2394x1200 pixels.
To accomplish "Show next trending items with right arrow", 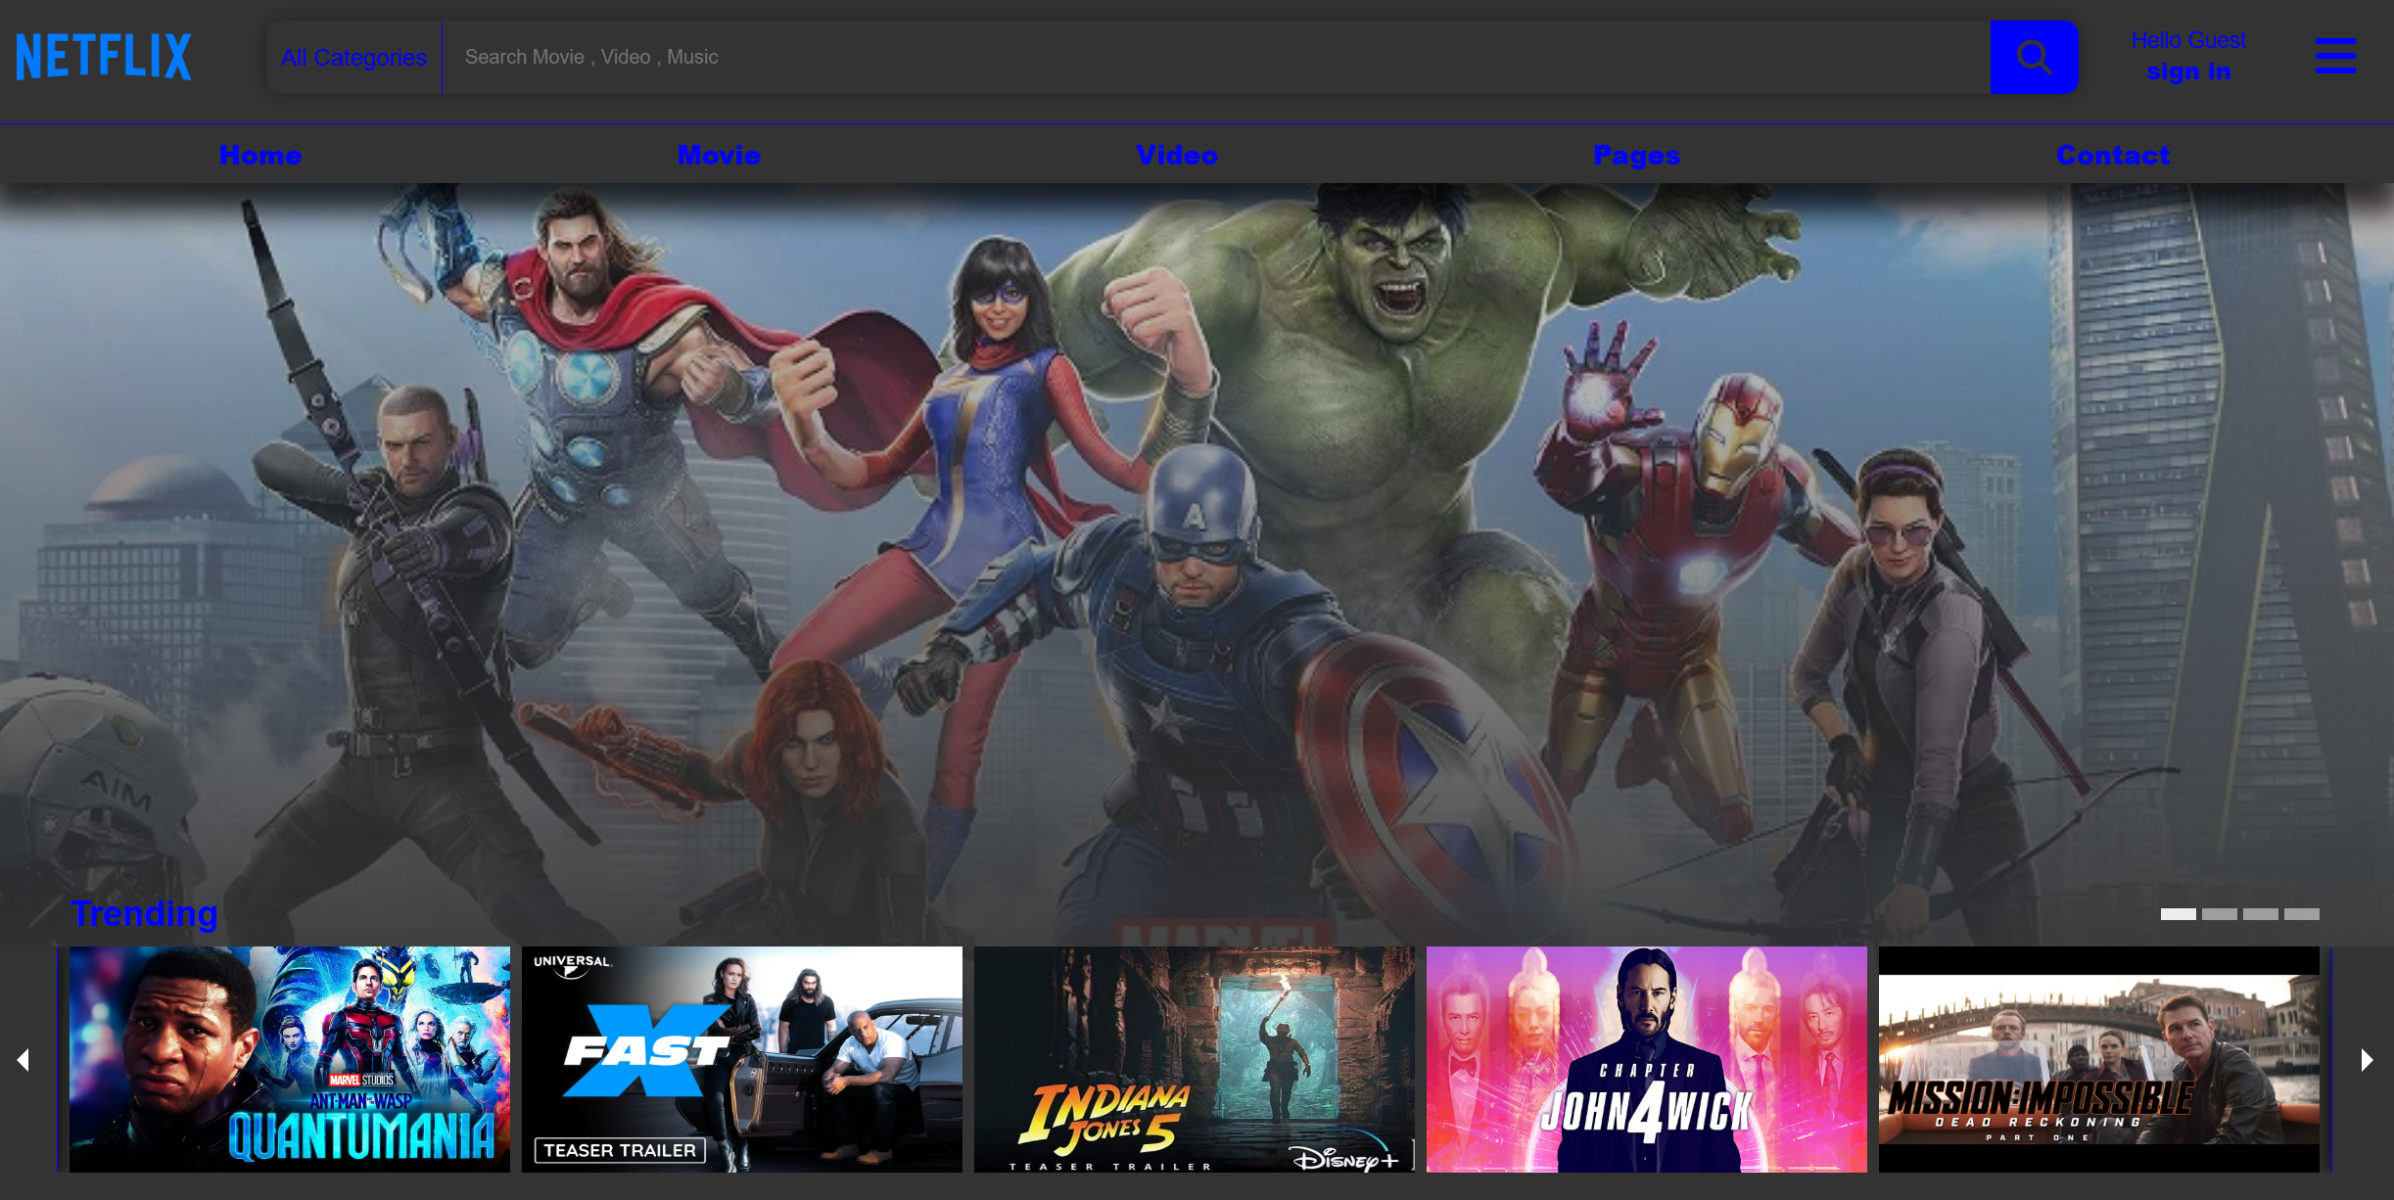I will (x=2367, y=1059).
